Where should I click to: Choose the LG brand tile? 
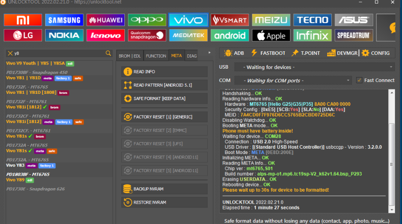click(x=23, y=35)
